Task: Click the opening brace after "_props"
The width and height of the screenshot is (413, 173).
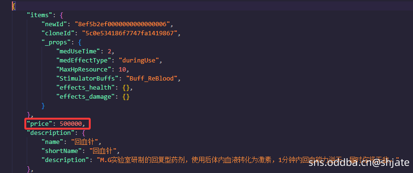Action: coord(80,42)
